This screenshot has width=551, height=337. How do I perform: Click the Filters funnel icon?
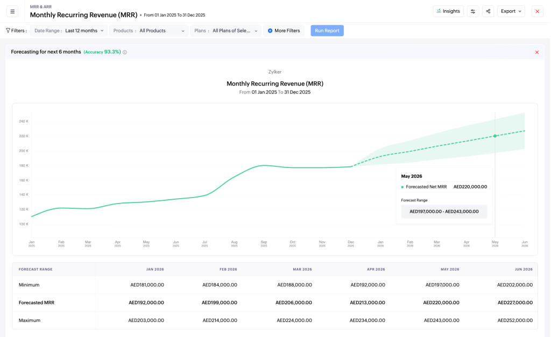tap(8, 31)
